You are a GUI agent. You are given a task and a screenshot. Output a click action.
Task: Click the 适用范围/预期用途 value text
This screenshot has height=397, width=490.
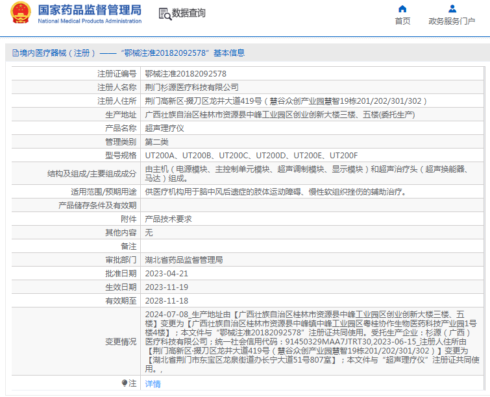pyautogui.click(x=277, y=191)
